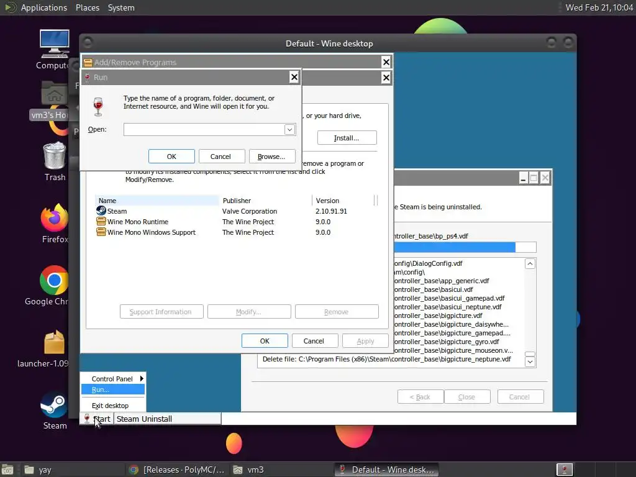Select the Wine Mono Runtime row text
Image resolution: width=636 pixels, height=477 pixels.
pos(137,222)
